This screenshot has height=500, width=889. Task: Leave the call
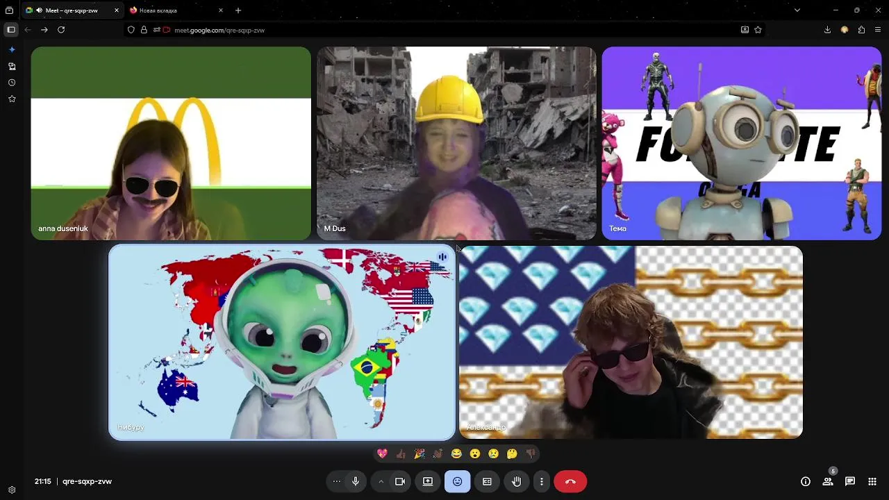[x=570, y=481]
